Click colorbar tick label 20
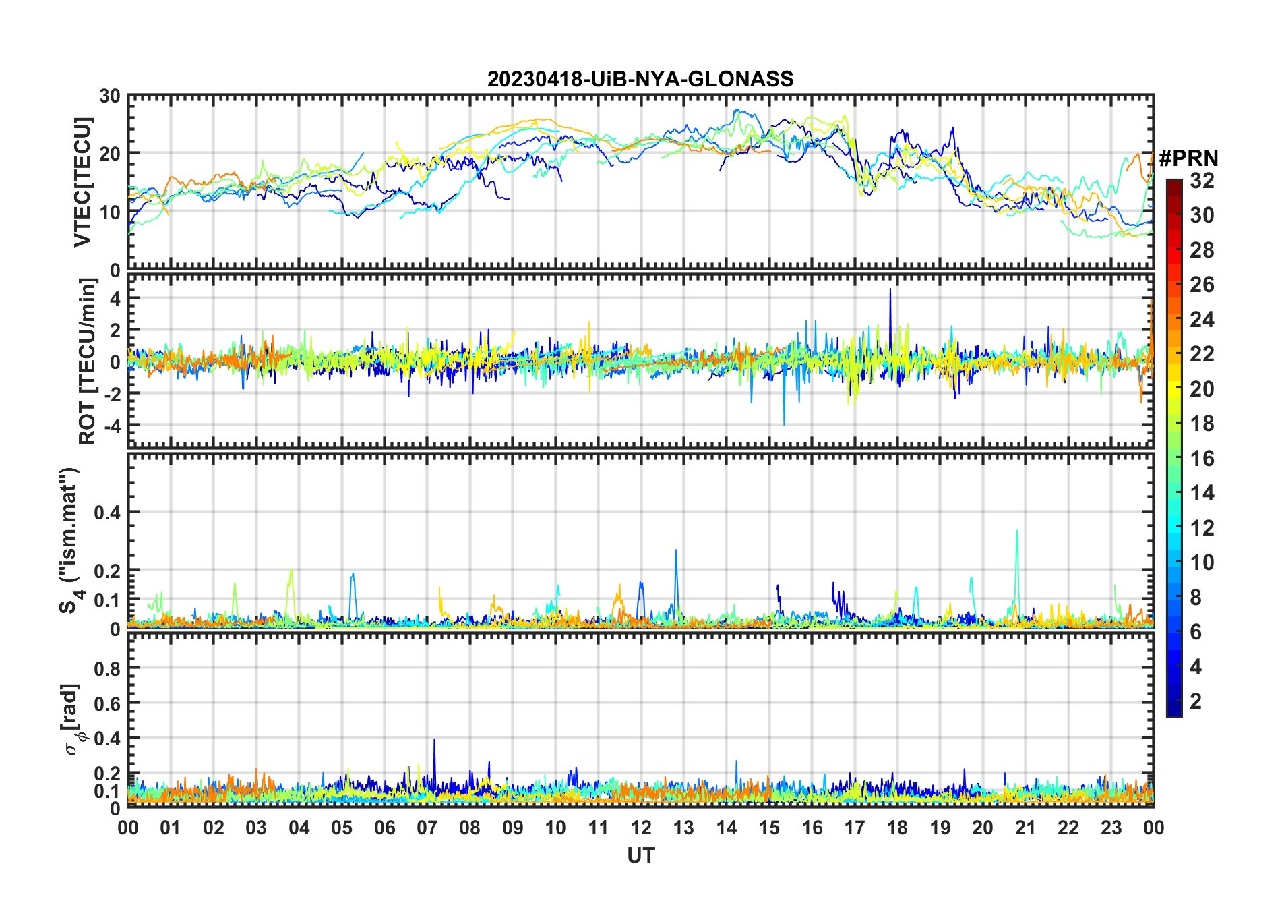Viewport: 1282px width, 897px height. pos(1202,388)
